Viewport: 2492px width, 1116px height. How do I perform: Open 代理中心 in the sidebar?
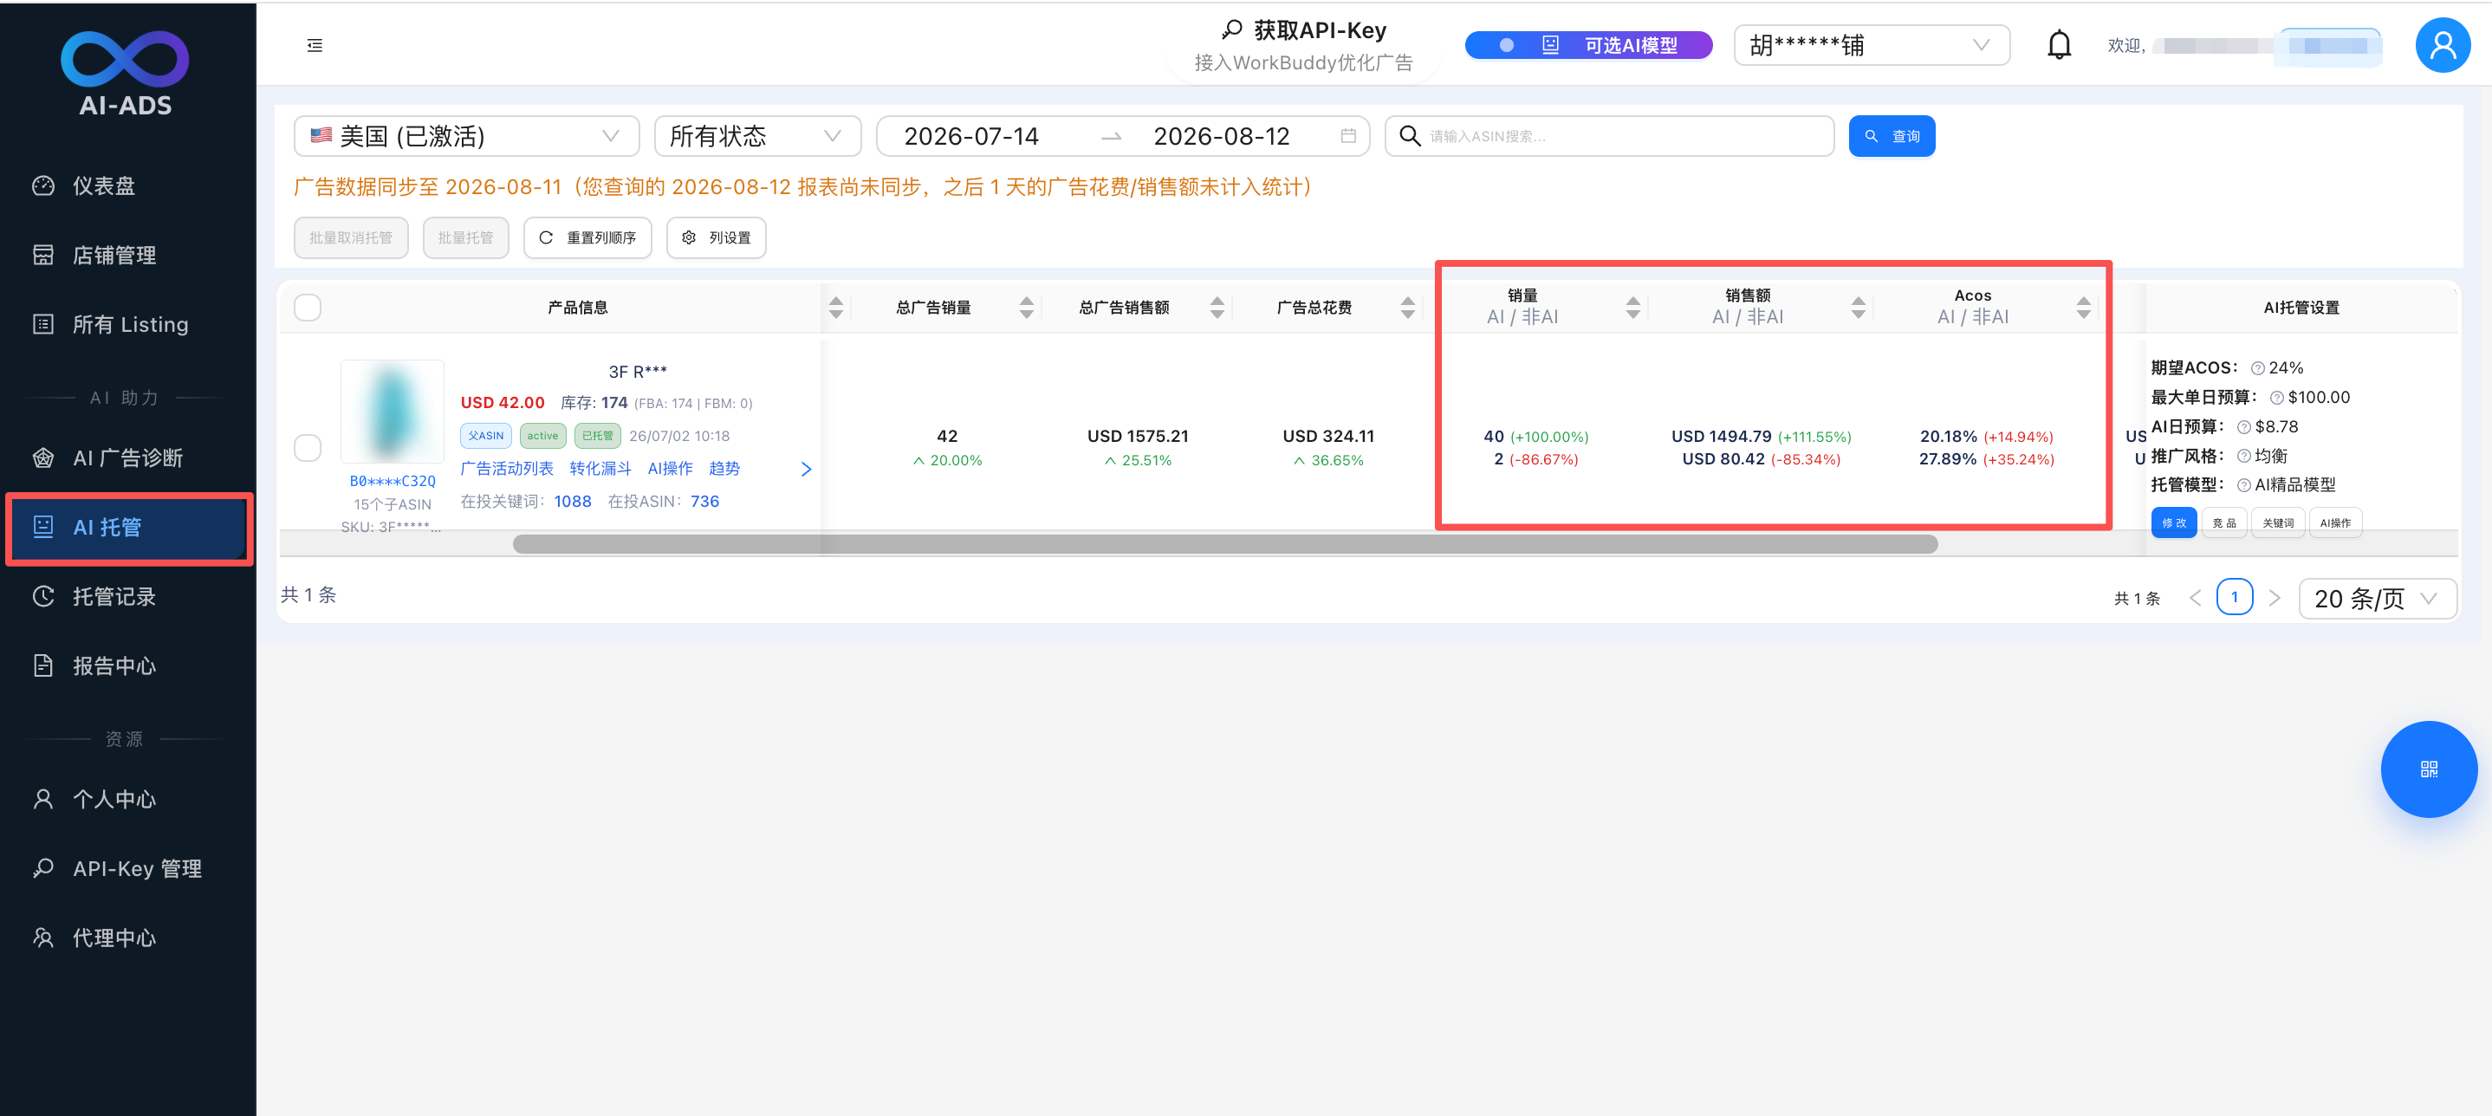pos(127,938)
